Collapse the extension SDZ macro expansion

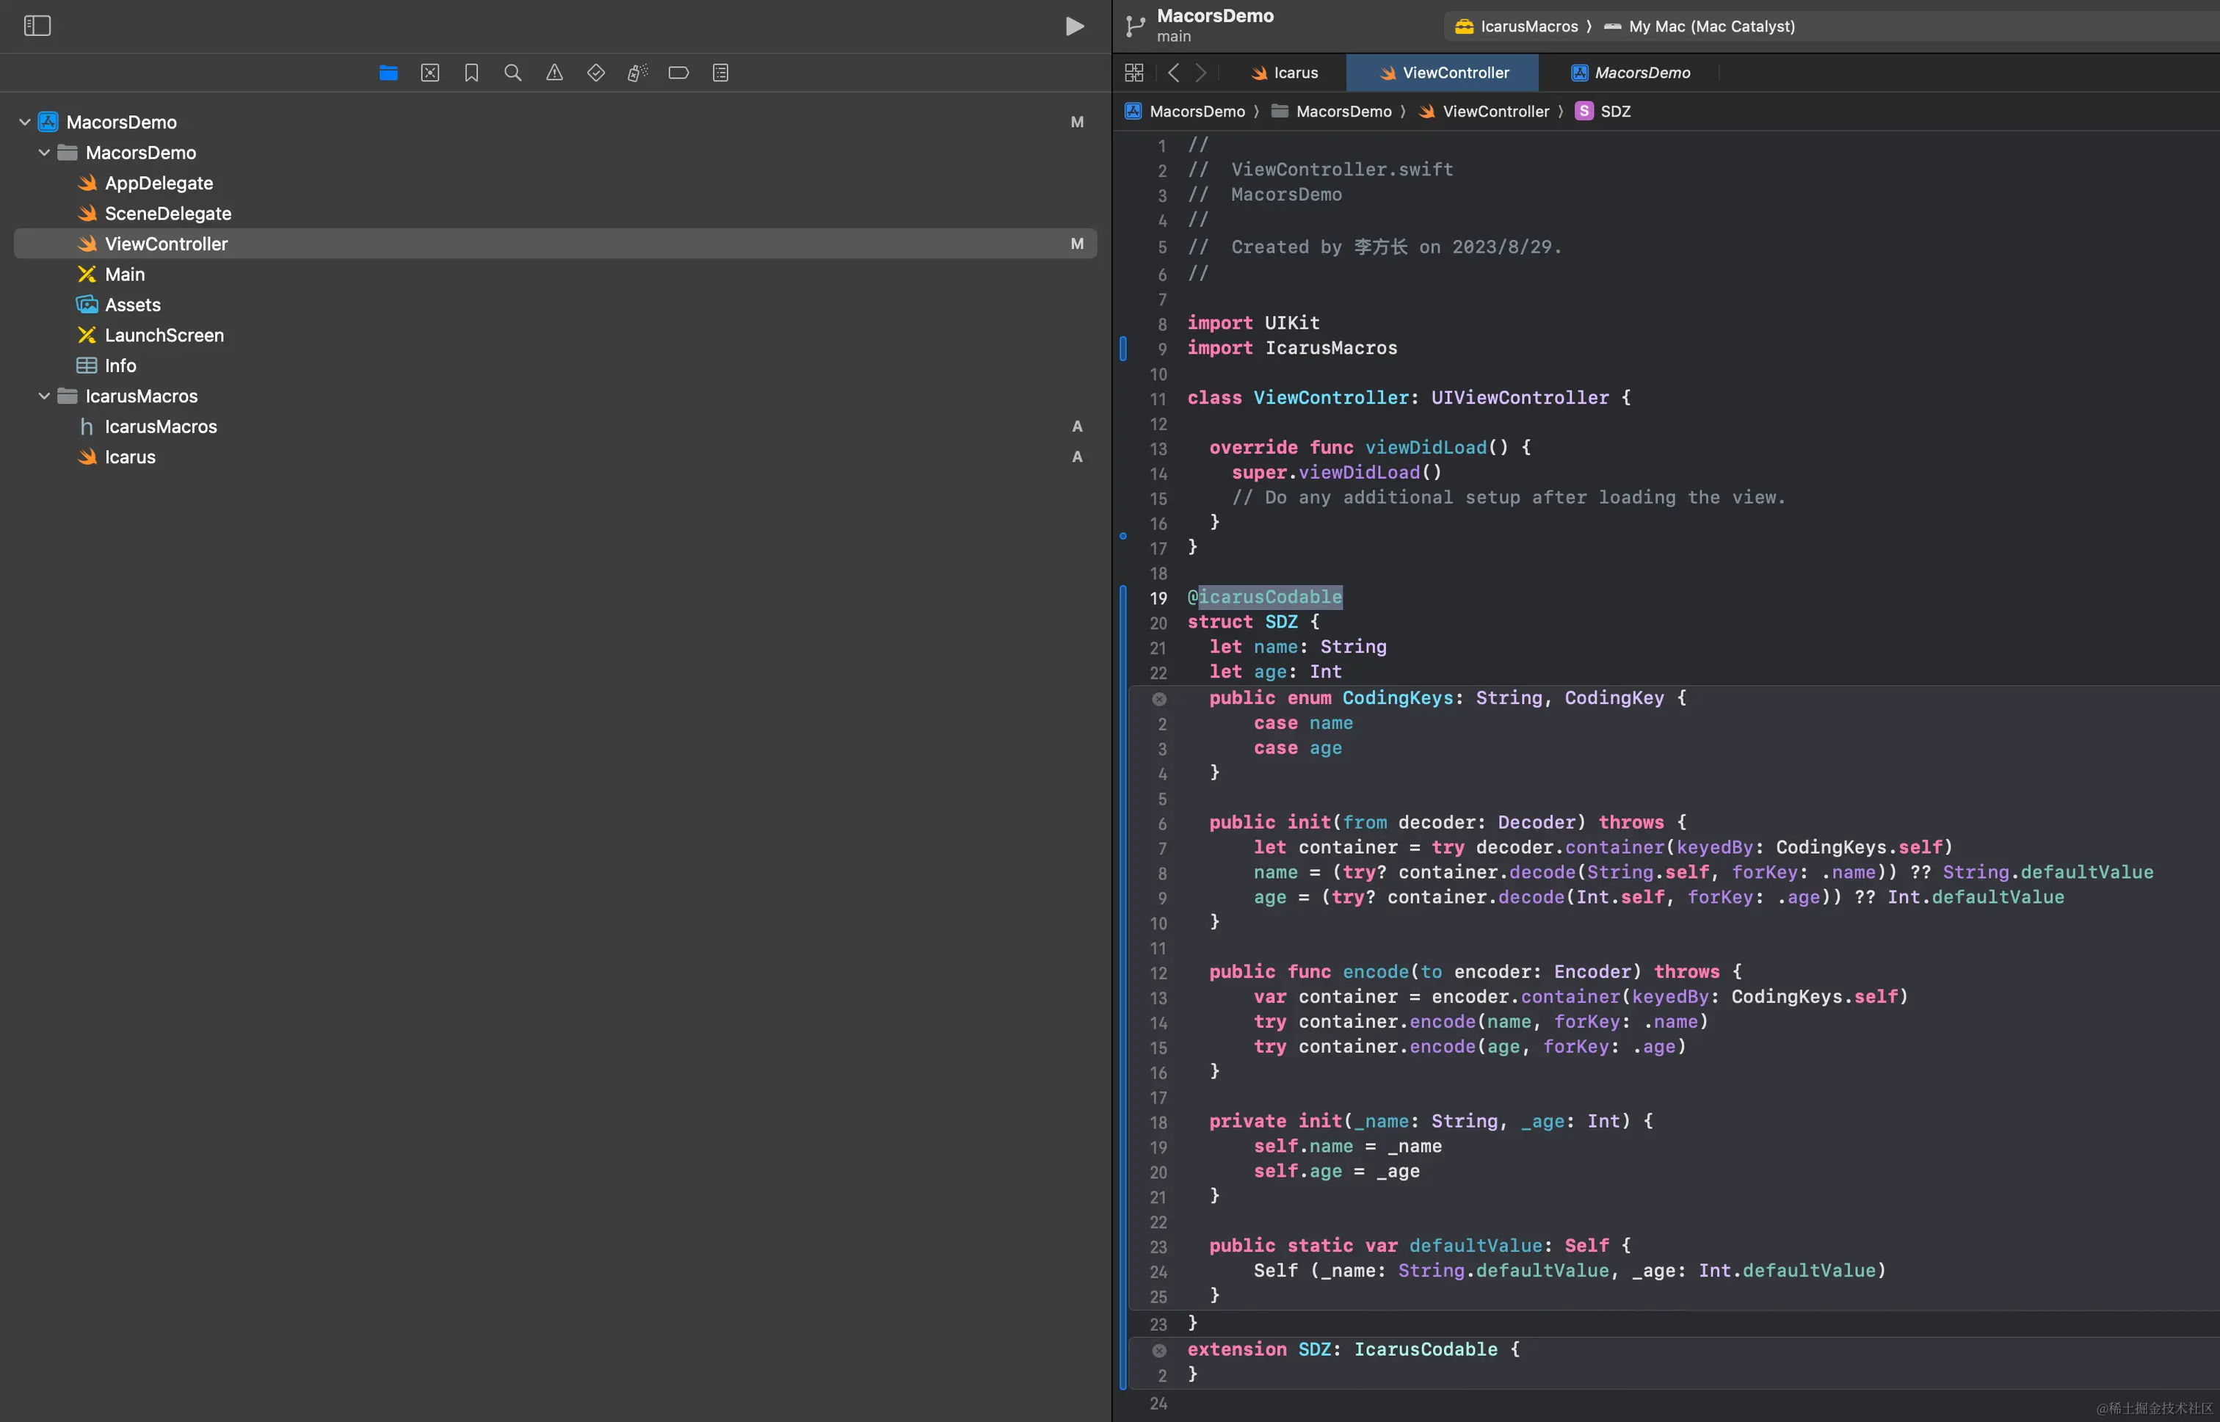[1159, 1350]
